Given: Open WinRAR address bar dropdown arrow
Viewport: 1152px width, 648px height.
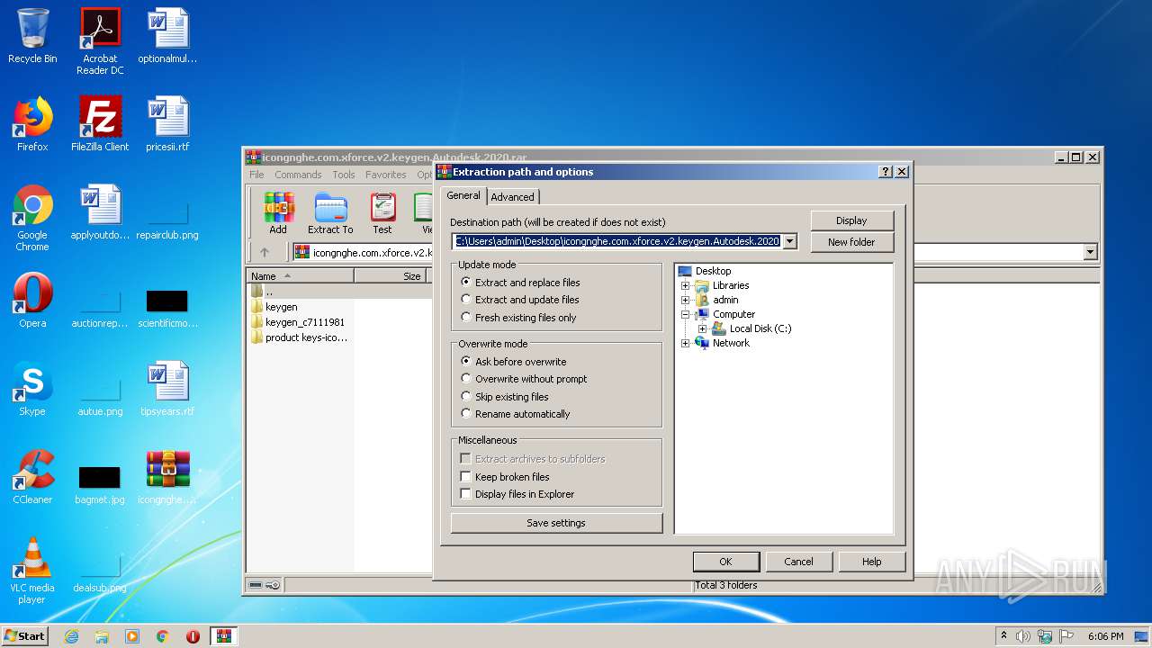Looking at the screenshot, I should (x=1091, y=252).
